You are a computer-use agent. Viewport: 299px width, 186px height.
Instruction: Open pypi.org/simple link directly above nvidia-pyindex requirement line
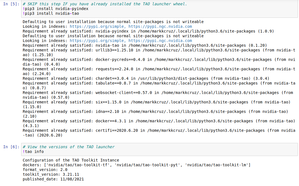coord(98,26)
